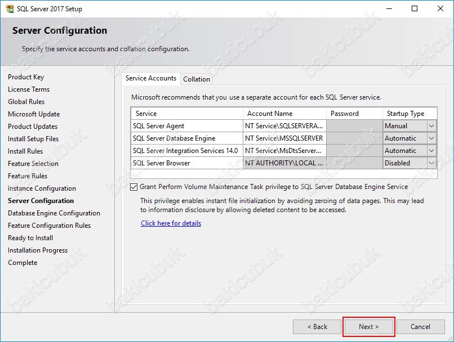Image resolution: width=454 pixels, height=342 pixels.
Task: Click Product Key in the steps list
Action: coord(26,77)
